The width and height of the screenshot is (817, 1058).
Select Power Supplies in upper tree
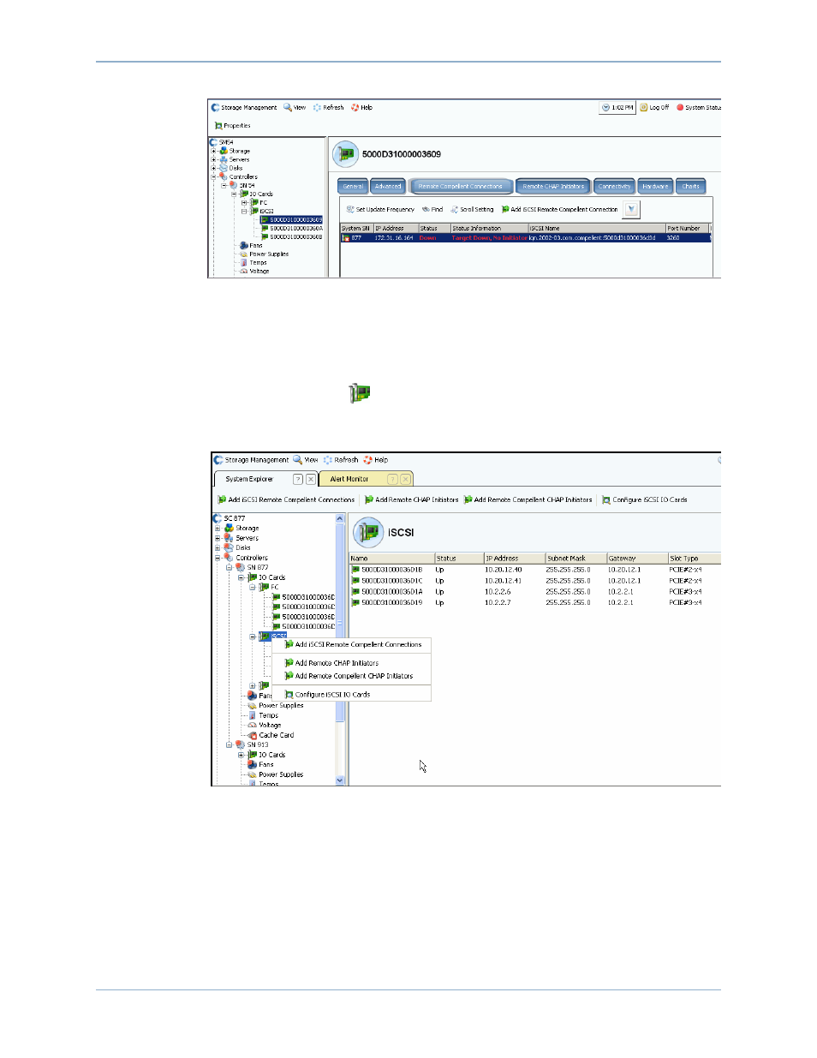tap(264, 254)
